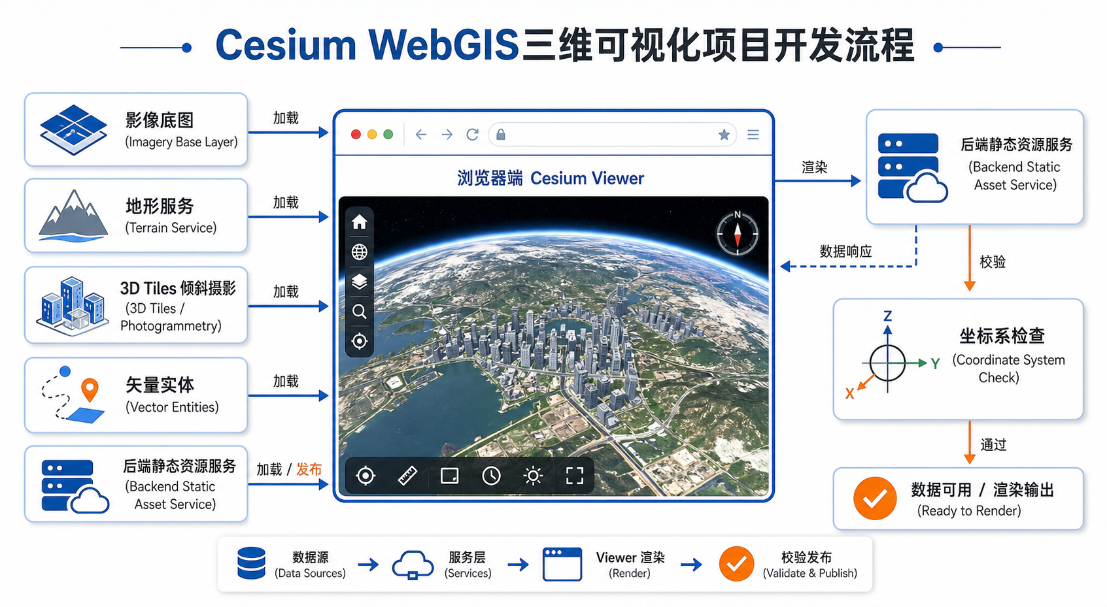
Task: Click the vector entities pin icon
Action: click(90, 390)
